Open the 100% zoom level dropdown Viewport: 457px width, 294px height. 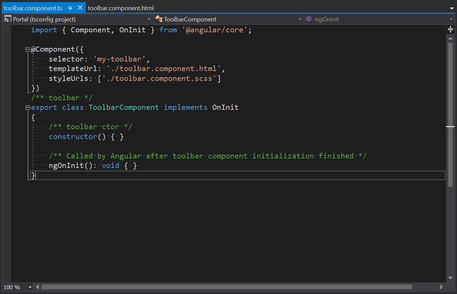point(30,287)
